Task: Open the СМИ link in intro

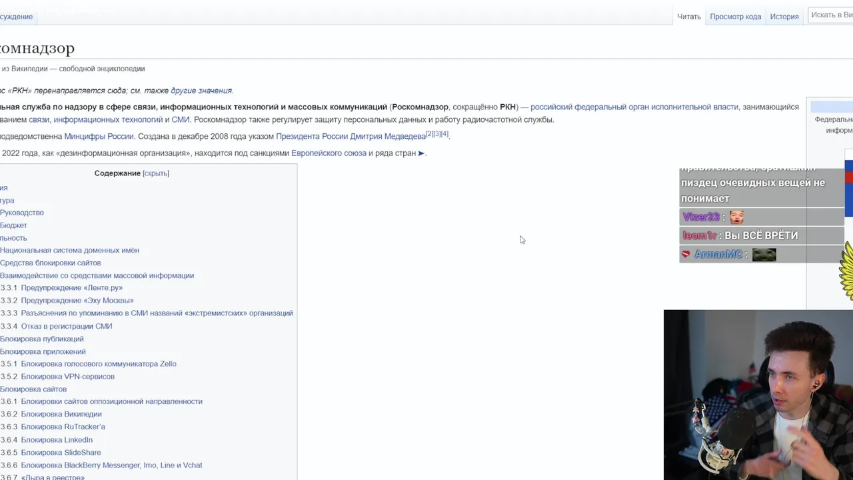Action: 181,120
